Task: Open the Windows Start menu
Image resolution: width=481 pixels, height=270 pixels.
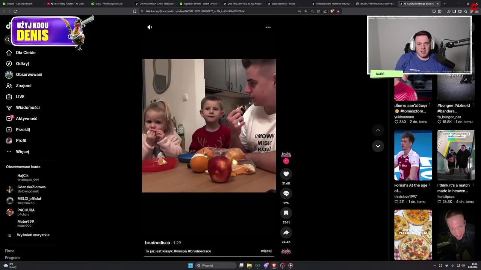Action: [191, 265]
